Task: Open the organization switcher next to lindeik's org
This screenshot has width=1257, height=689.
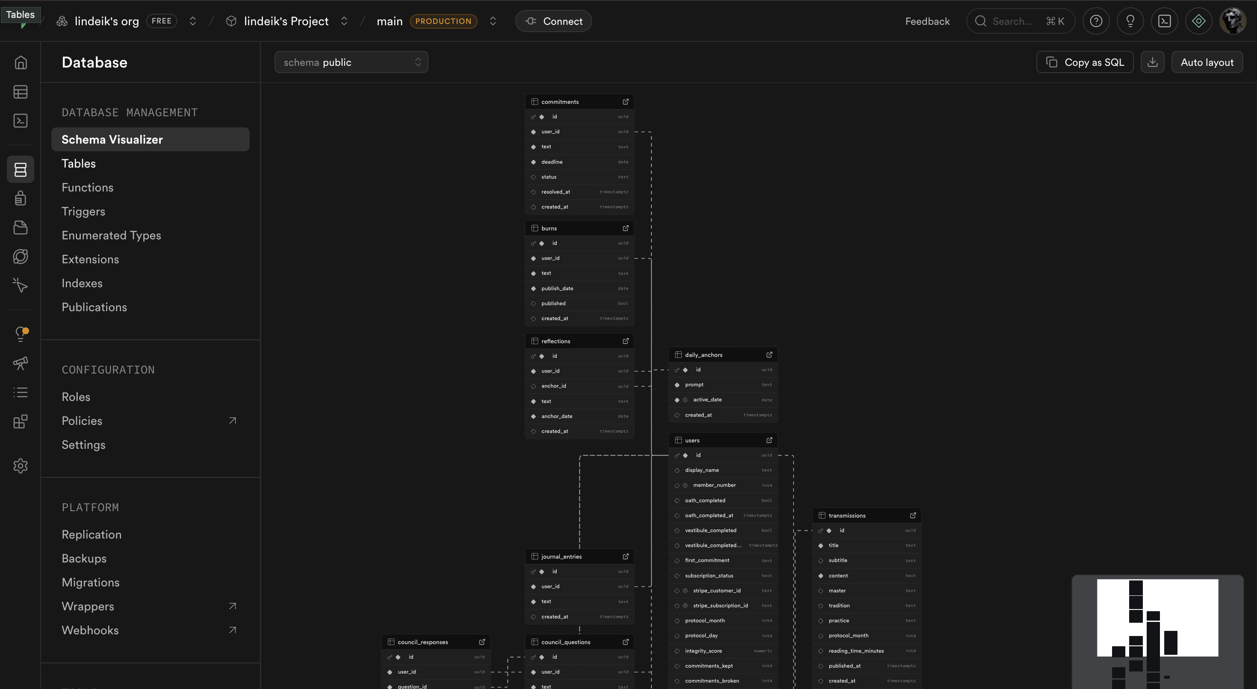Action: [x=193, y=21]
